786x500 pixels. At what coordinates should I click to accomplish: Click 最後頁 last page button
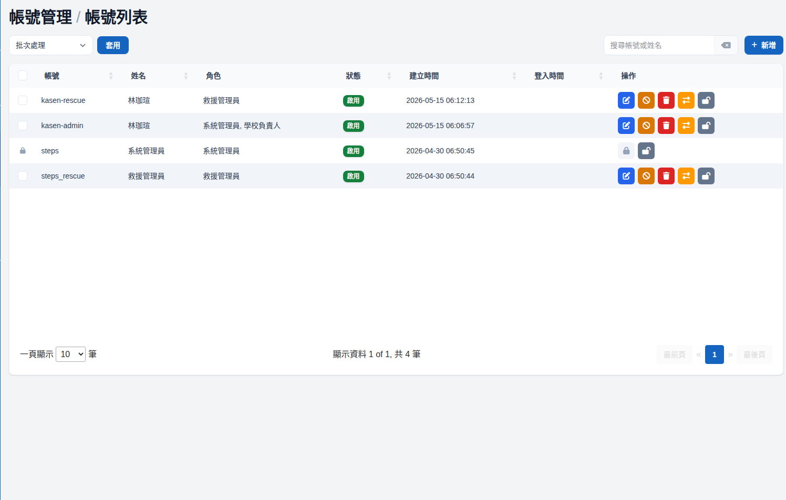[x=754, y=355]
